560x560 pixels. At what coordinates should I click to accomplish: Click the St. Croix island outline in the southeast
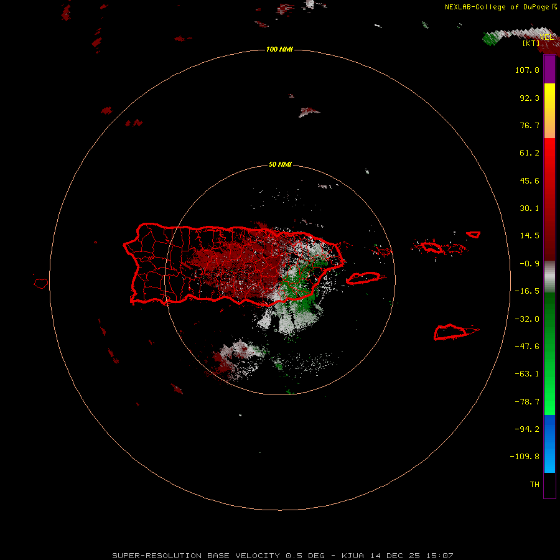450,332
